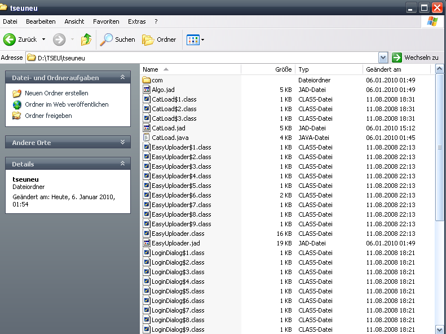Open the views dropdown arrow
Viewport: 446px width, 334px height.
click(202, 40)
